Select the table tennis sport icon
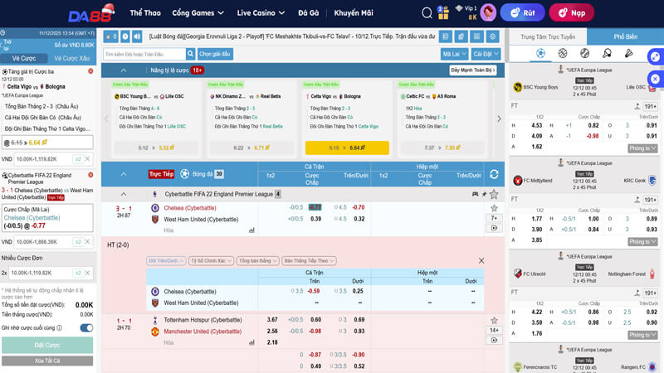The width and height of the screenshot is (664, 373). pos(607,53)
